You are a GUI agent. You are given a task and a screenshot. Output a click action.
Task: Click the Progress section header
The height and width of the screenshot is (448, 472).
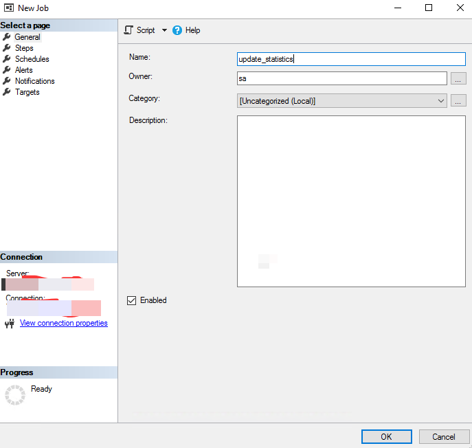point(58,372)
